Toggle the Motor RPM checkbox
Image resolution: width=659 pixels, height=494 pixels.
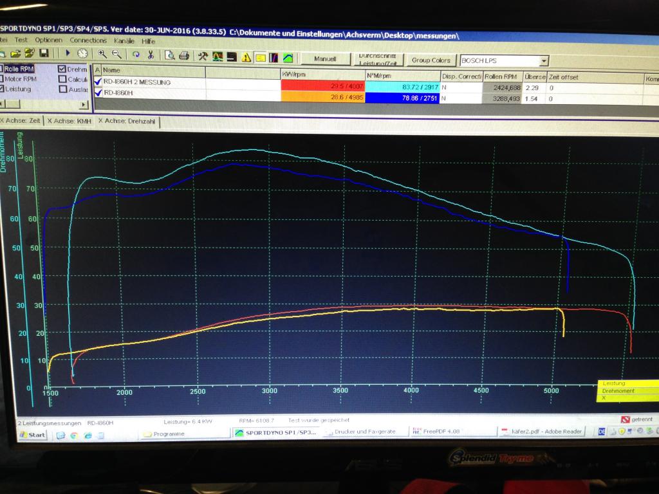point(2,79)
